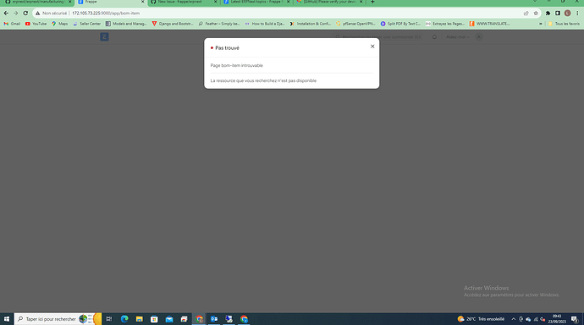Switch to Latest ERPNext topics tab

click(x=256, y=3)
